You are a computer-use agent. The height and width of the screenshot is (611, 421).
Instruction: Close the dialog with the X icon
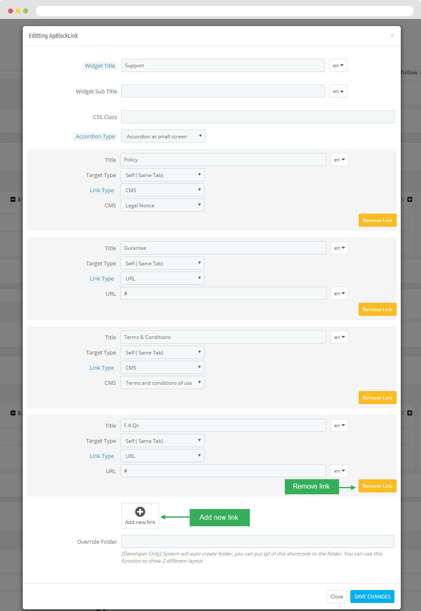392,36
